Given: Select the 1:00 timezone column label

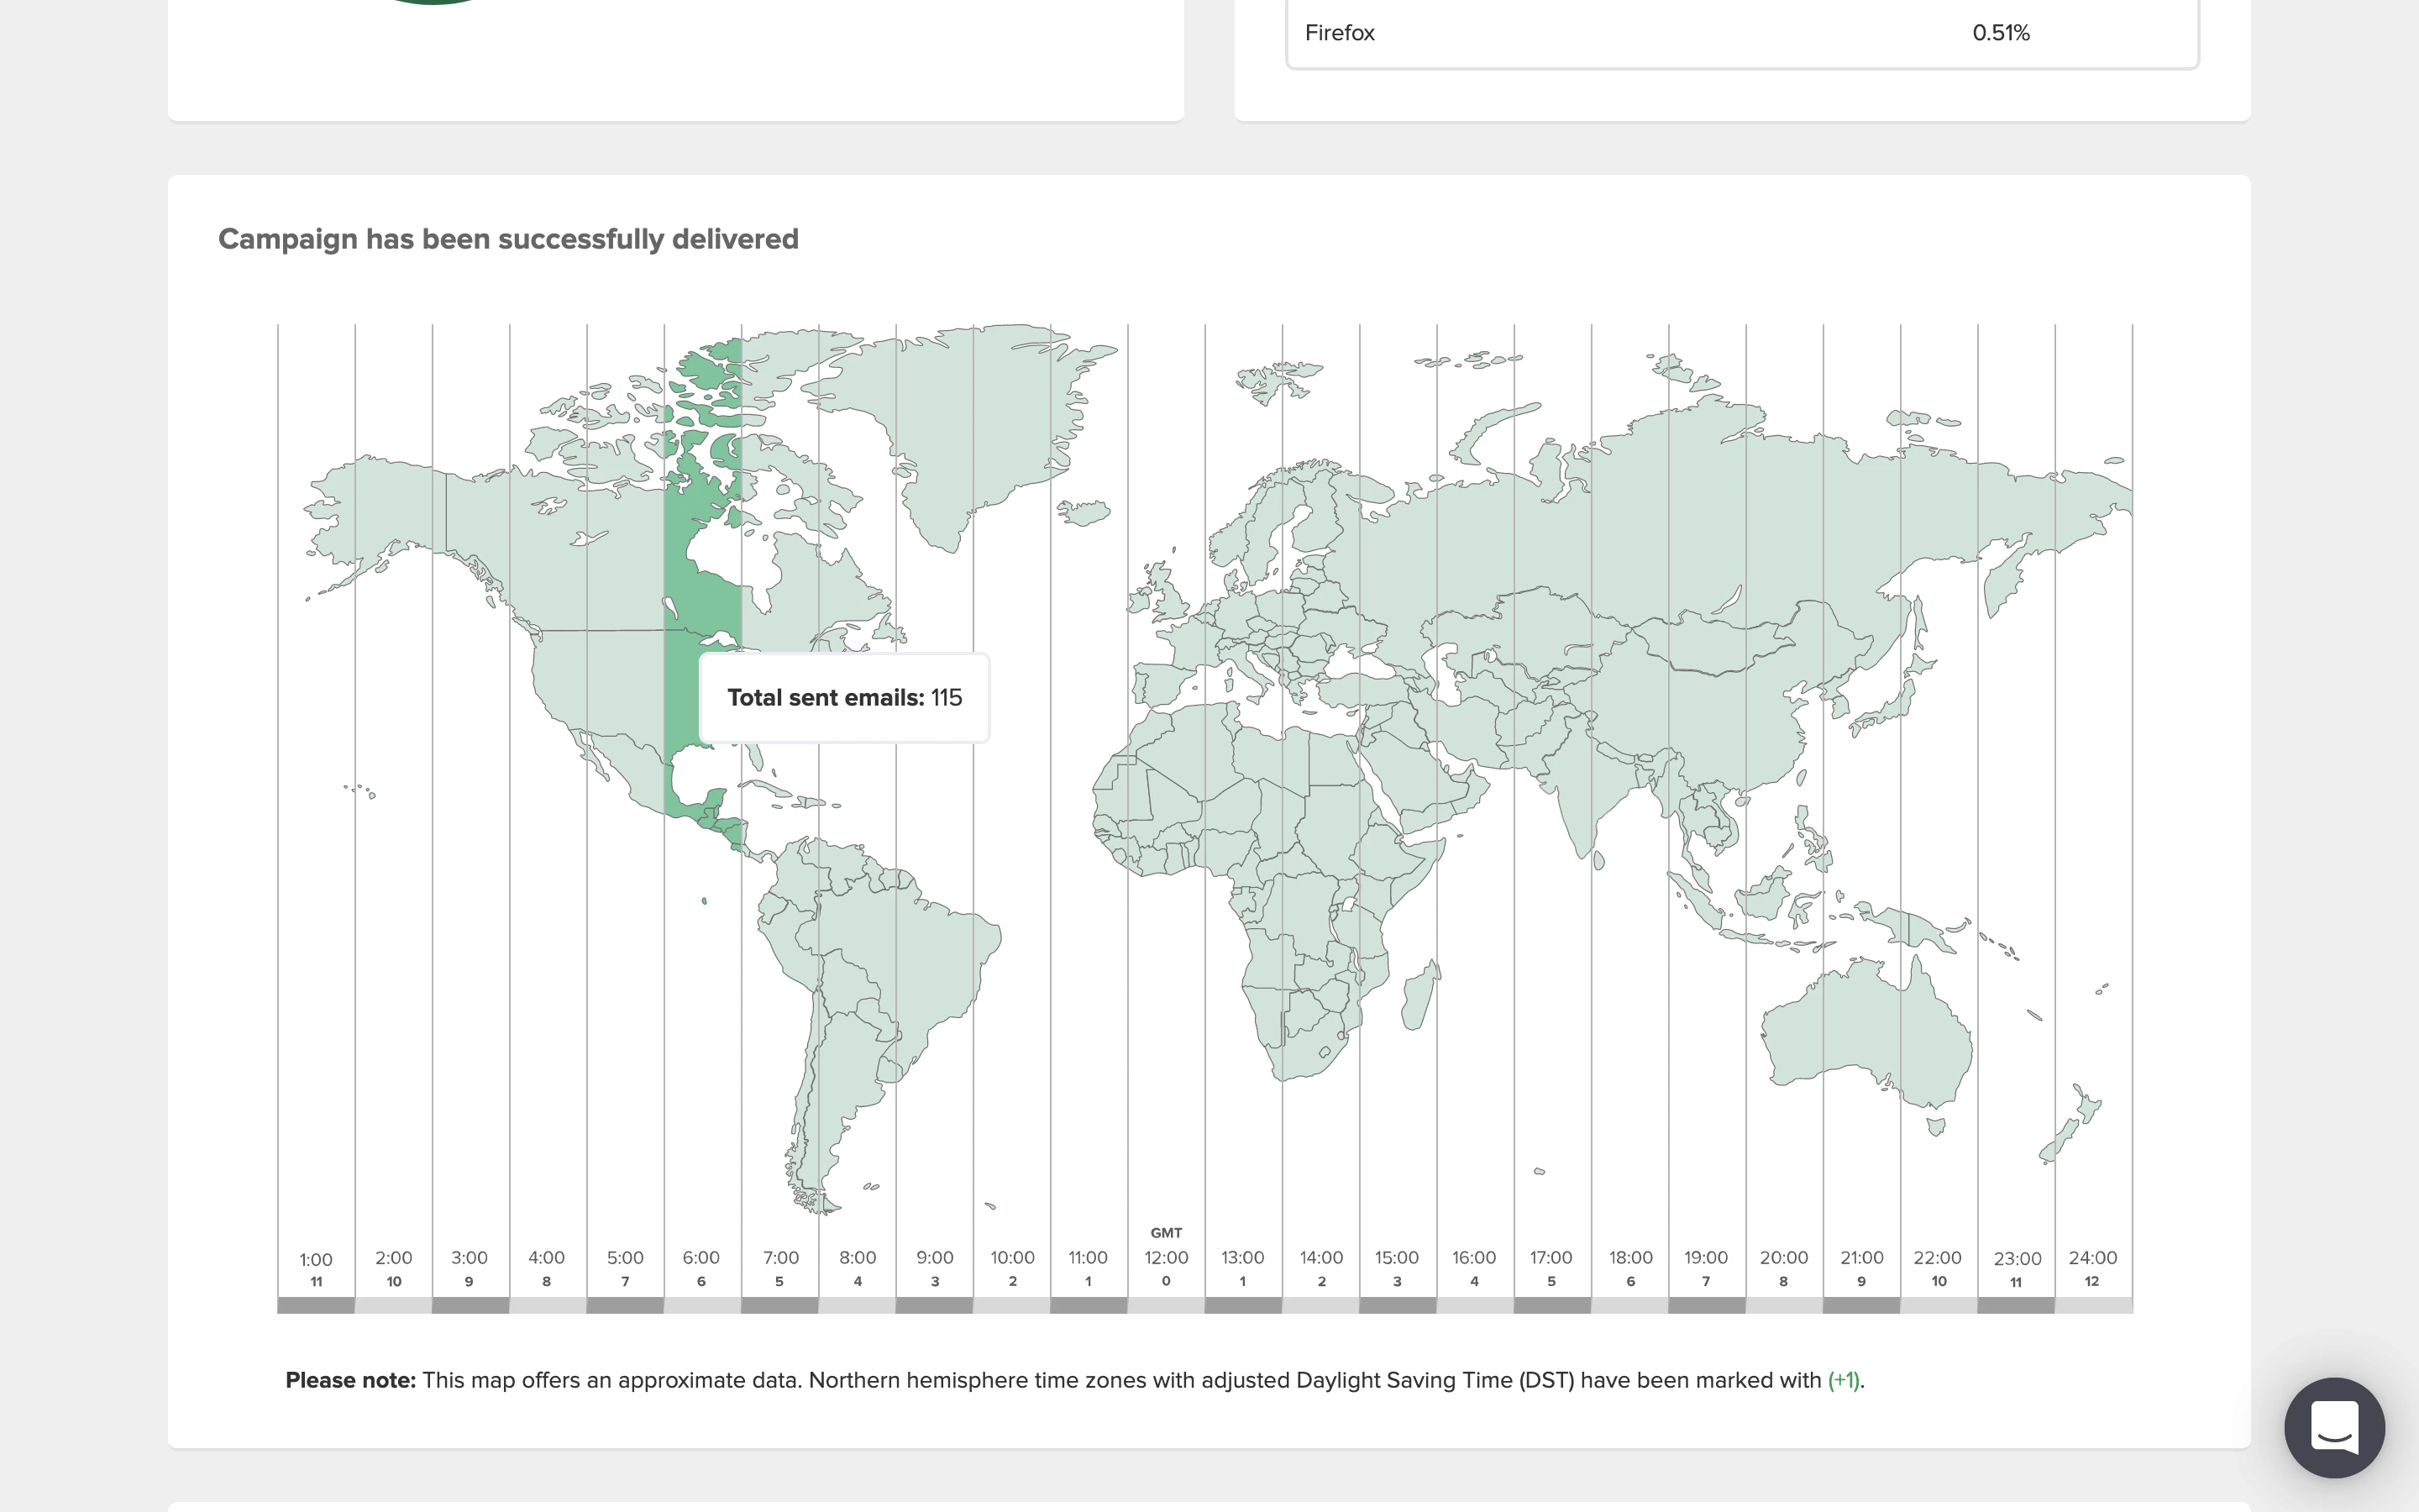Looking at the screenshot, I should click(x=316, y=1259).
